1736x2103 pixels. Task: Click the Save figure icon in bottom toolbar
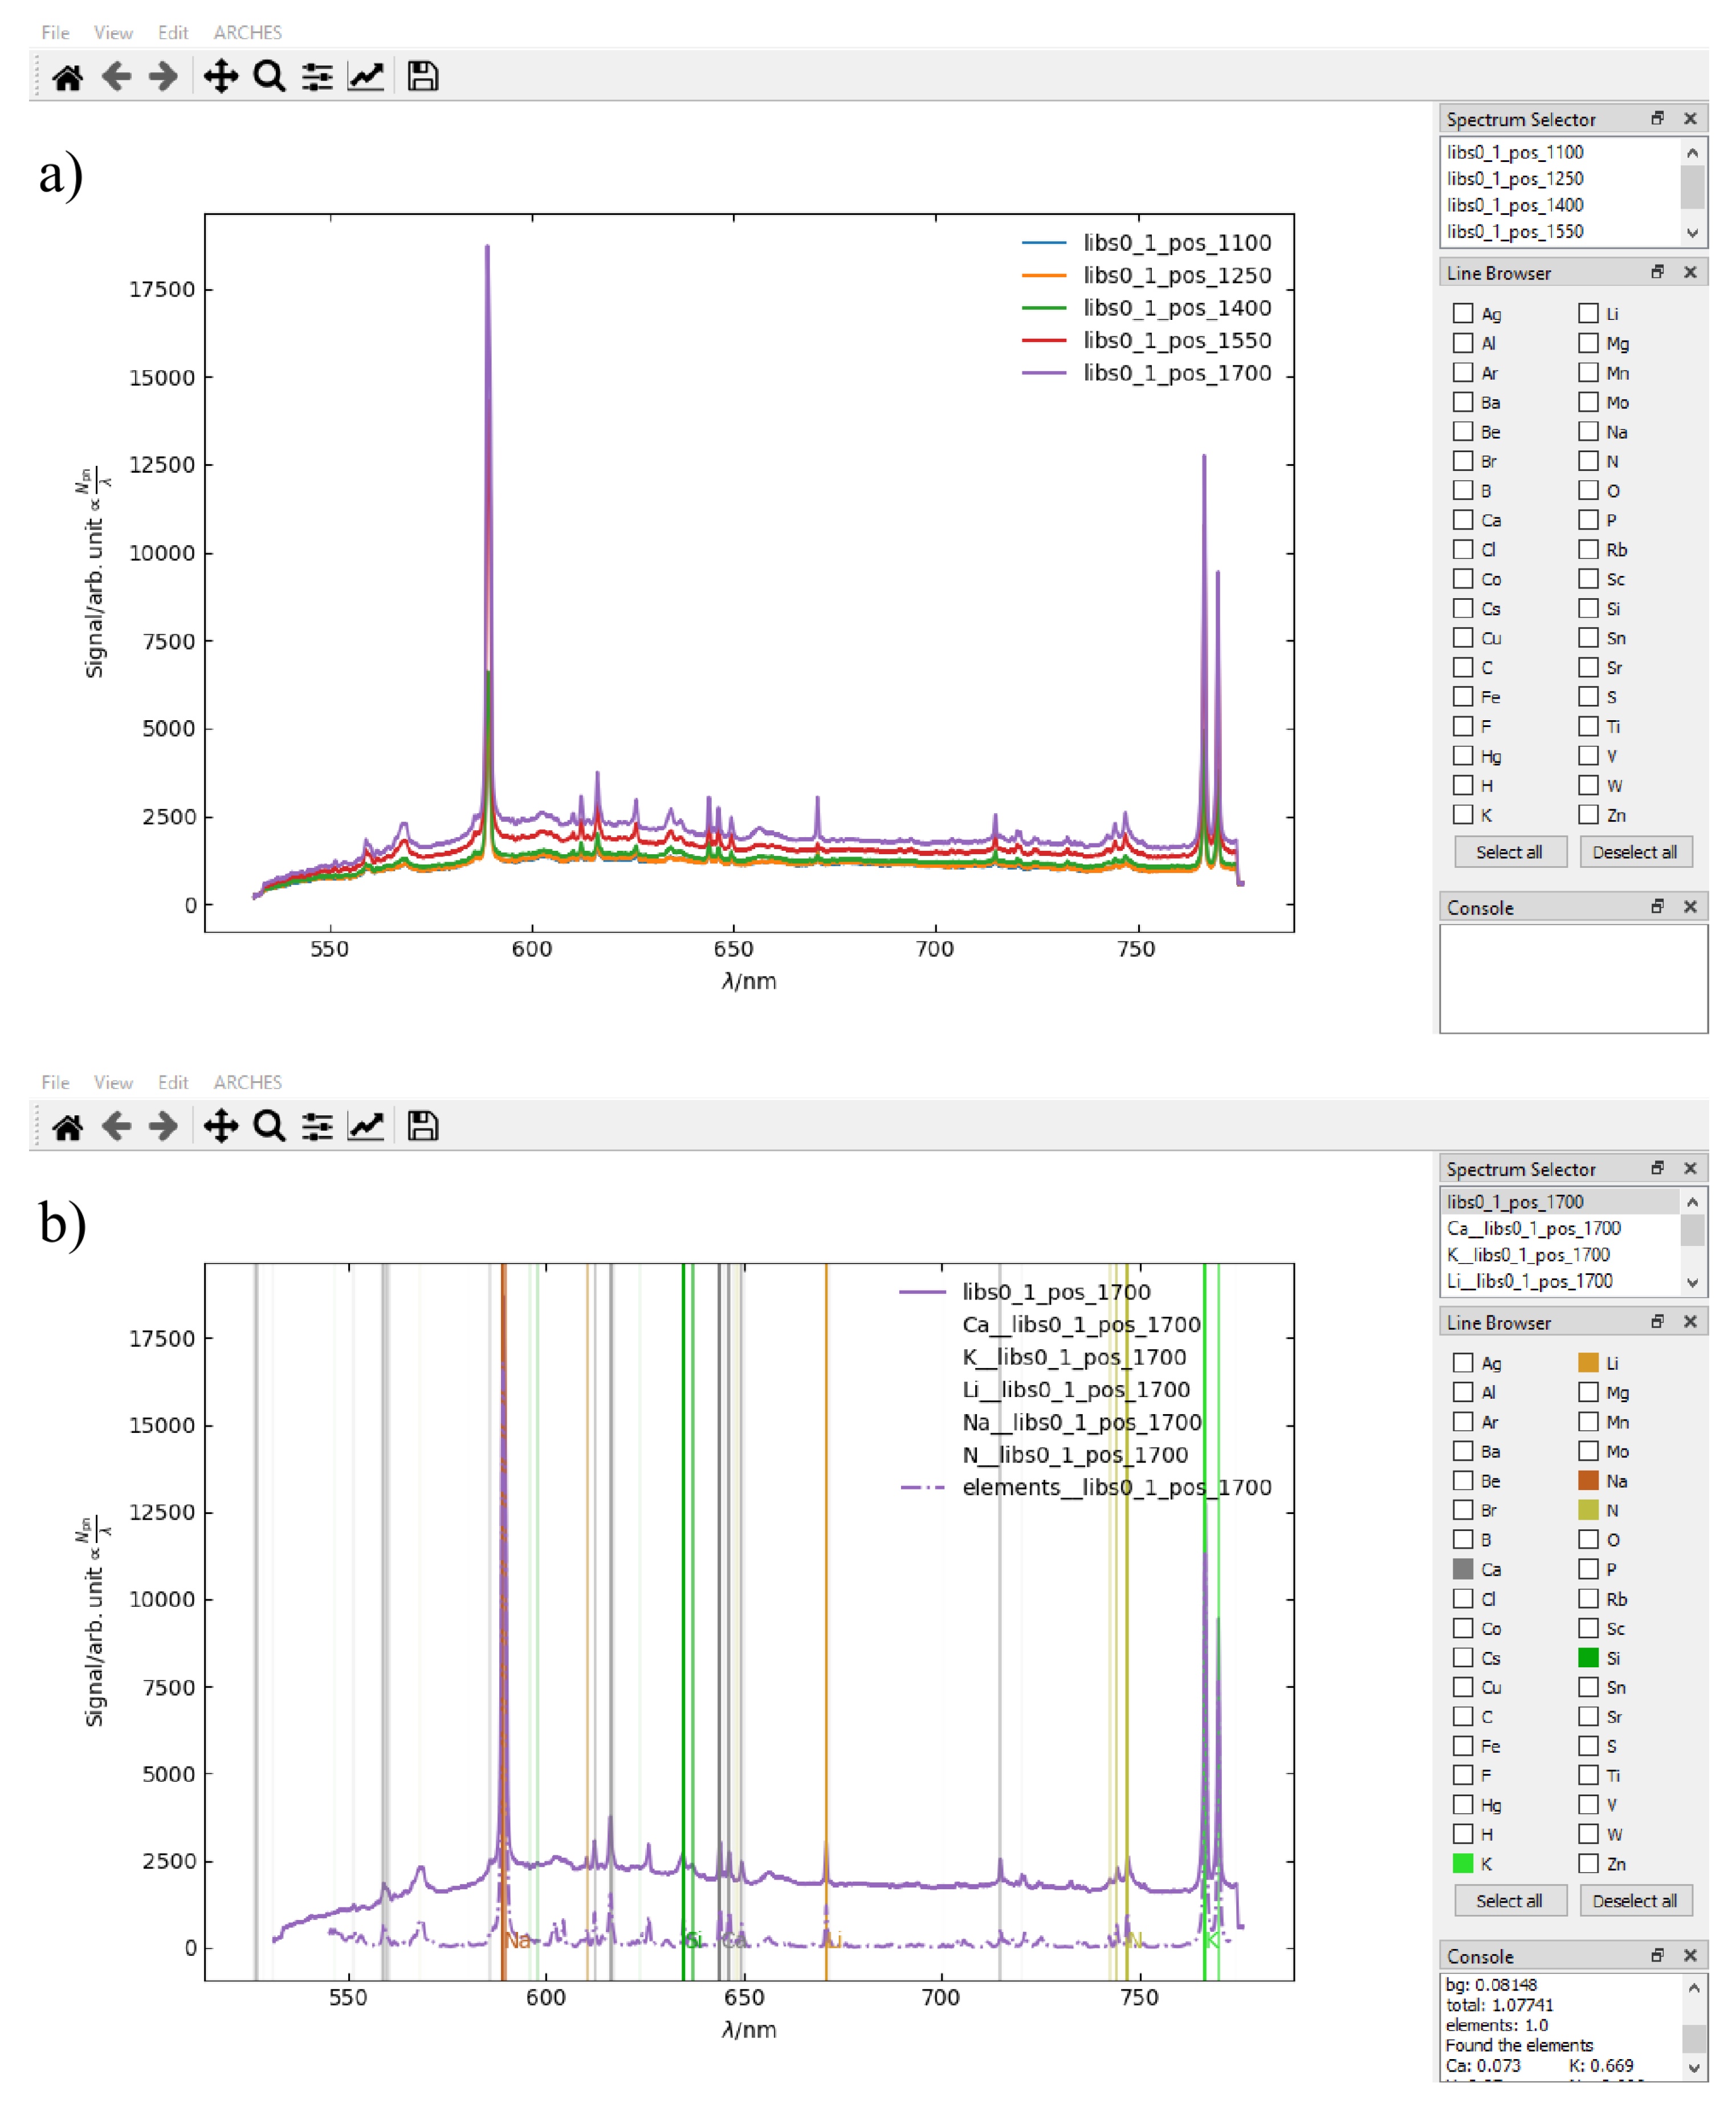pos(422,1127)
